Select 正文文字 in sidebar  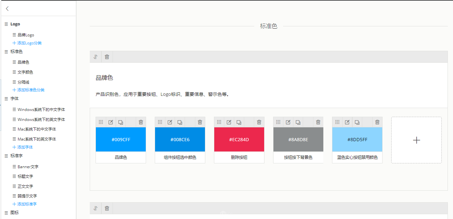[25, 187]
